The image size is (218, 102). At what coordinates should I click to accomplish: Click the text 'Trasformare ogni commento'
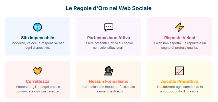tap(180, 87)
